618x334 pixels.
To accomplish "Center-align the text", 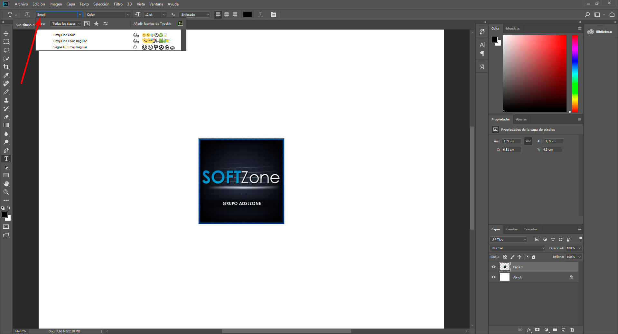I will tap(227, 14).
